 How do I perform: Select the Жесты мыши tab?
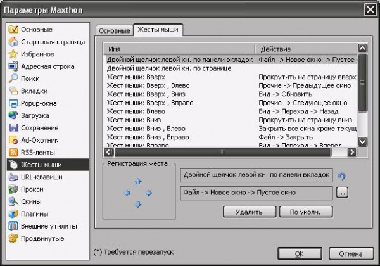pyautogui.click(x=158, y=30)
